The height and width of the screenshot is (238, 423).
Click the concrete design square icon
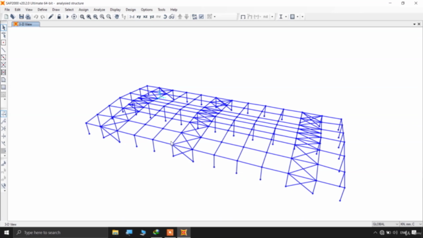click(292, 17)
